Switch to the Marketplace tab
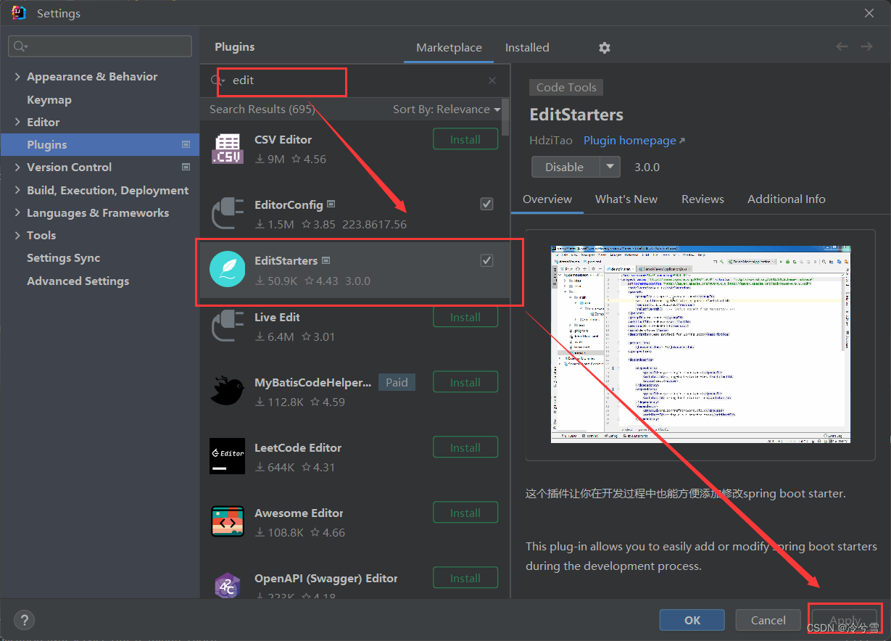The width and height of the screenshot is (891, 641). pos(449,48)
